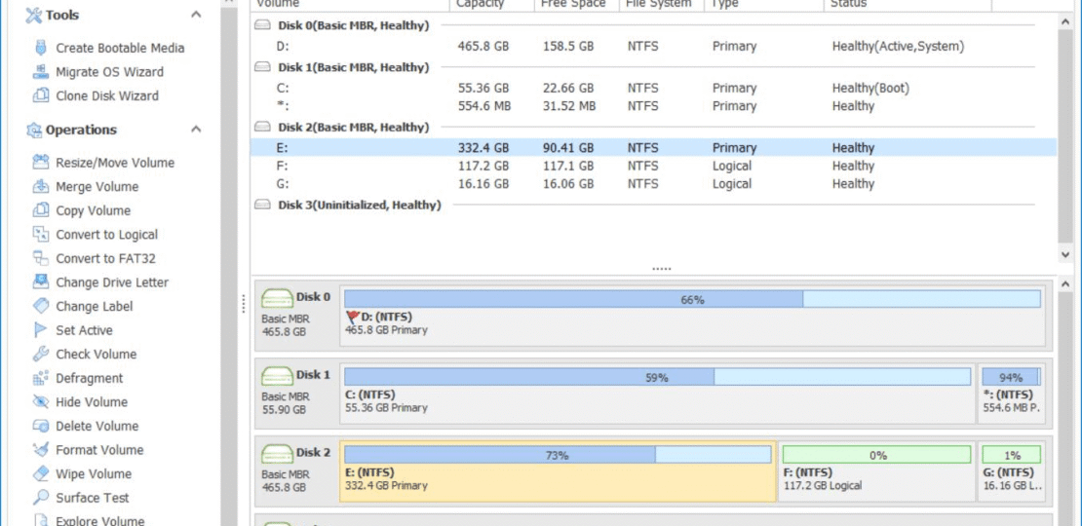Select the F: (NTFS) 117.2 GB partition block
1082x526 pixels.
pyautogui.click(x=877, y=471)
